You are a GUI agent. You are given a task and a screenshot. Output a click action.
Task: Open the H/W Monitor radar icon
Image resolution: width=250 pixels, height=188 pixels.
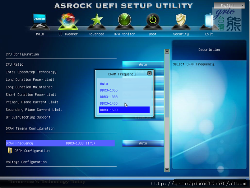pos(124,22)
